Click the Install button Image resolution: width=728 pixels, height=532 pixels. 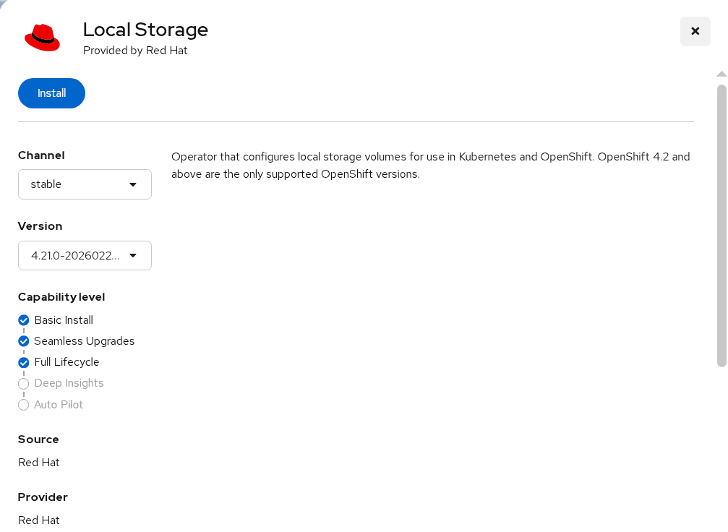tap(51, 93)
